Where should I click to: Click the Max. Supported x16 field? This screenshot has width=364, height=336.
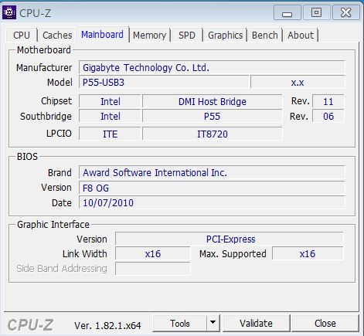(308, 254)
